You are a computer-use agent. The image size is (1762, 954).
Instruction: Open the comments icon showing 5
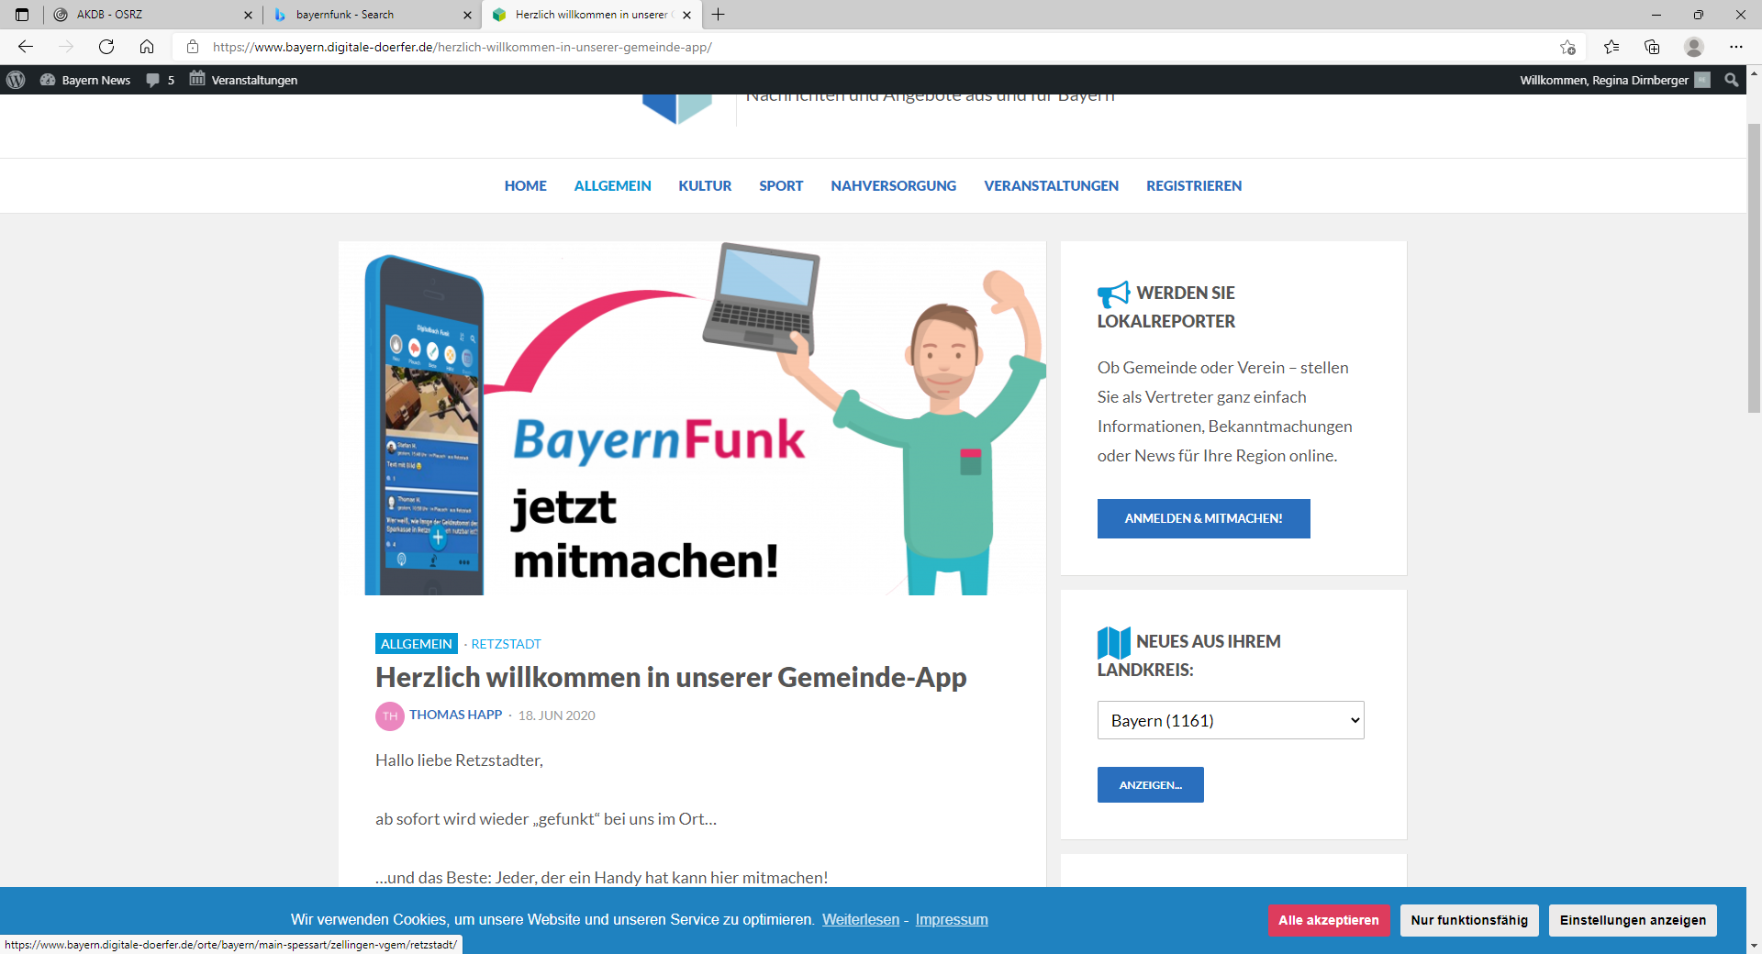pos(160,80)
